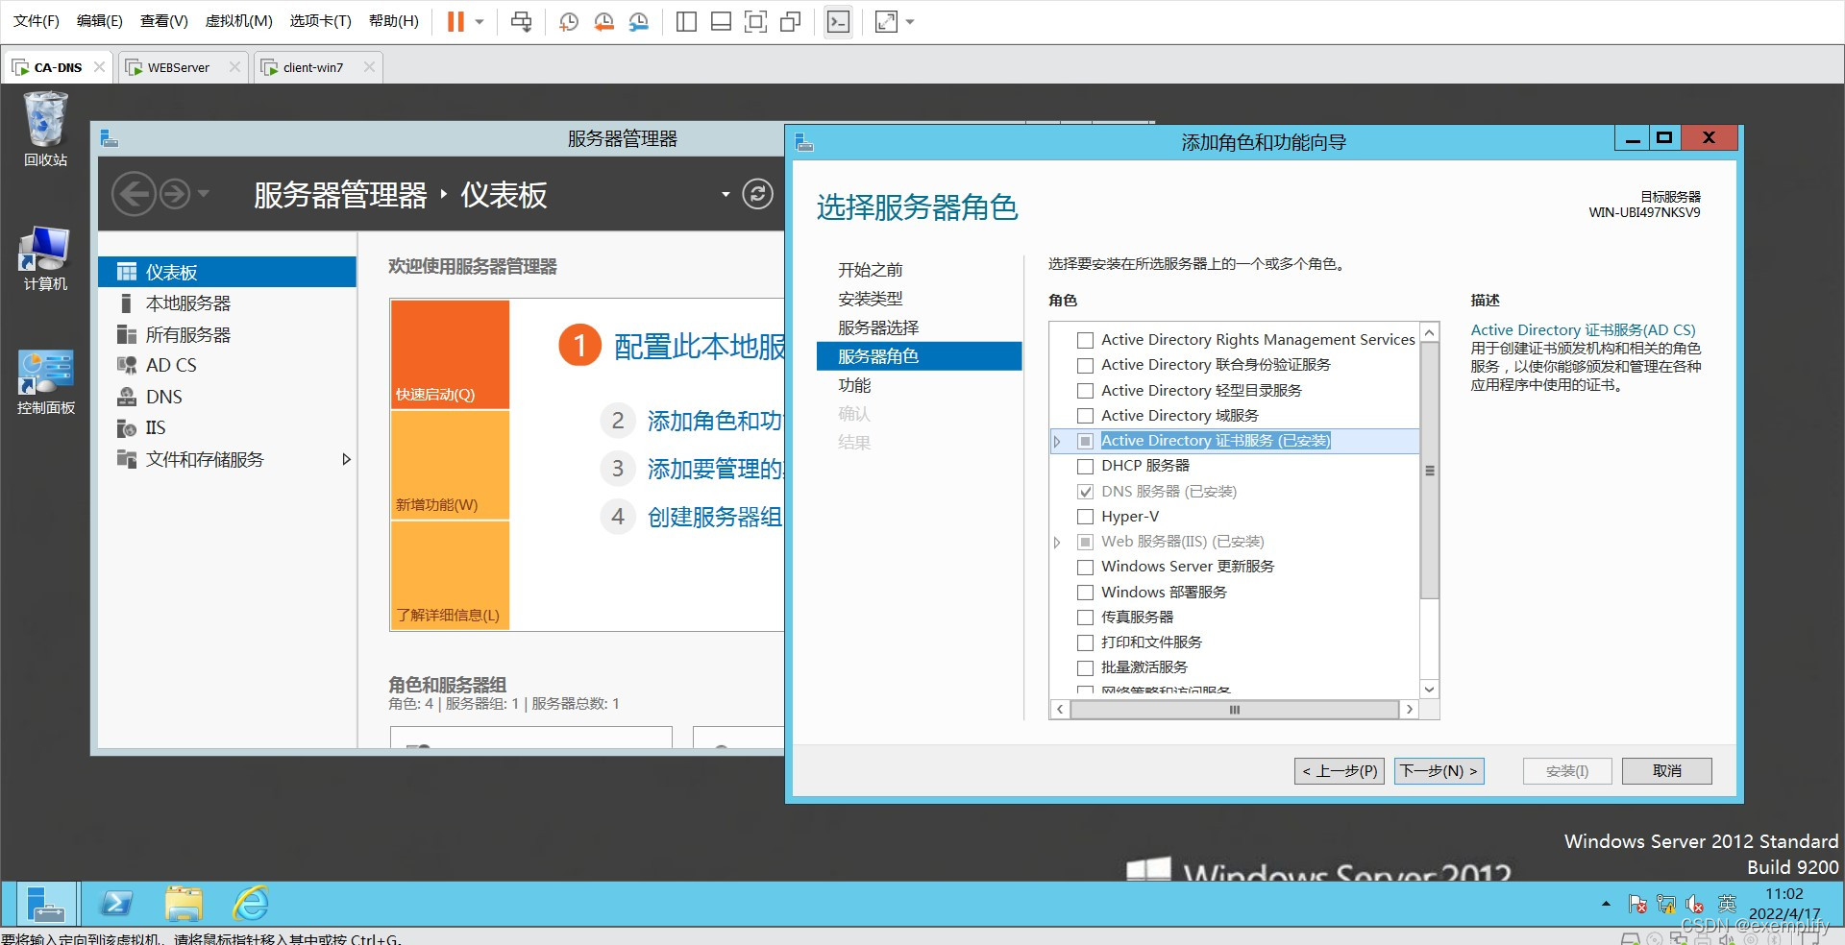Close the CA-DNS tab
The width and height of the screenshot is (1845, 945).
[99, 67]
